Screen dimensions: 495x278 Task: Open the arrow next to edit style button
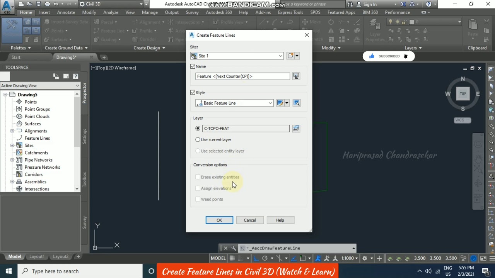[287, 103]
